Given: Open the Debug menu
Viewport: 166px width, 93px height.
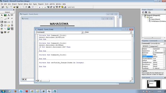Looking at the screenshot, I should coord(26,4).
